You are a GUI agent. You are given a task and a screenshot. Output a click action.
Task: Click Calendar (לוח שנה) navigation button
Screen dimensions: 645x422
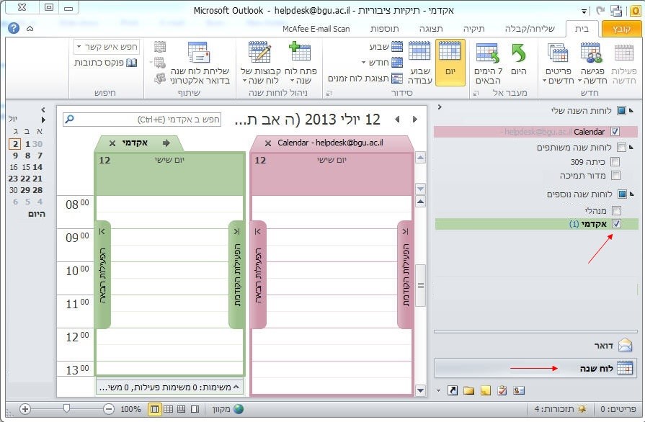(535, 368)
